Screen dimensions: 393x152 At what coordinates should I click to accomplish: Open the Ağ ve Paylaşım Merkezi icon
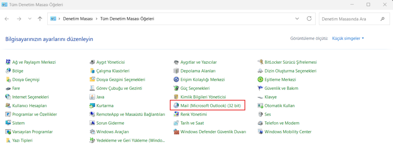click(x=8, y=62)
